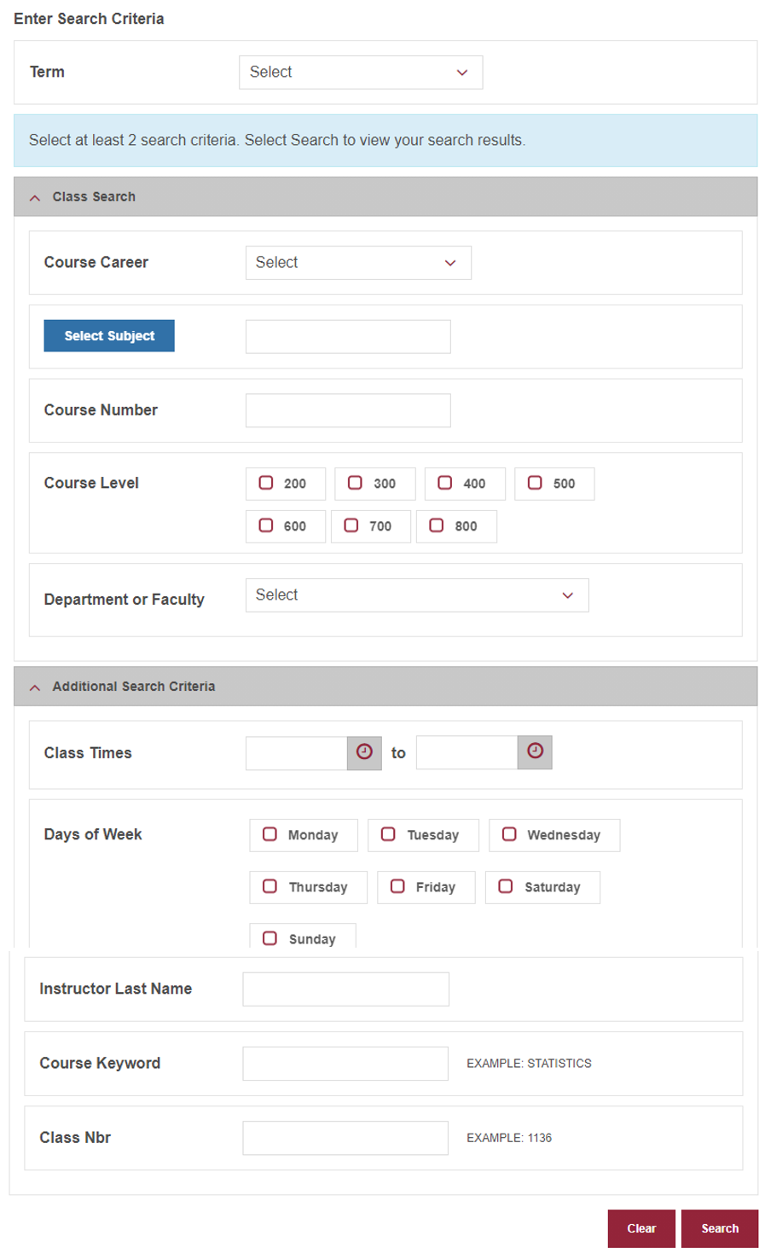Tick the Thursday checkbox
Screen dimensions: 765x1259
click(269, 886)
